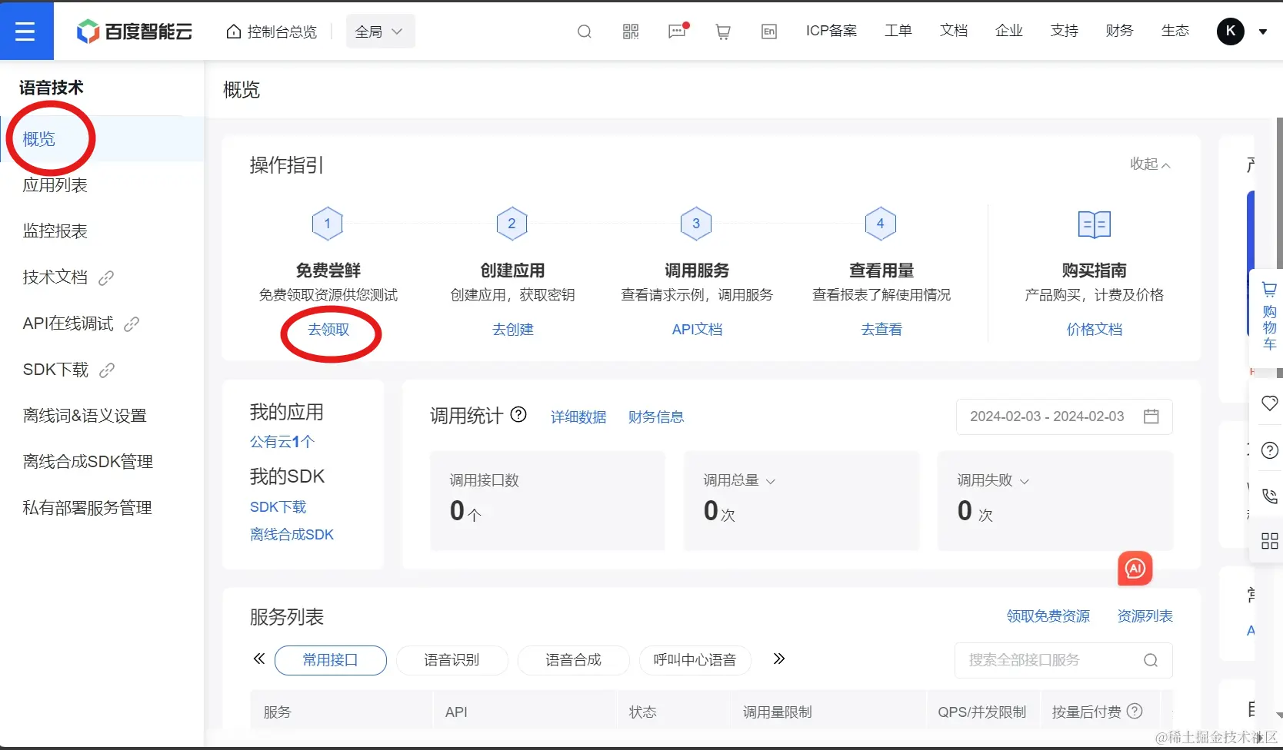Click the 离线合成SDK link
This screenshot has height=750, width=1283.
click(x=292, y=534)
